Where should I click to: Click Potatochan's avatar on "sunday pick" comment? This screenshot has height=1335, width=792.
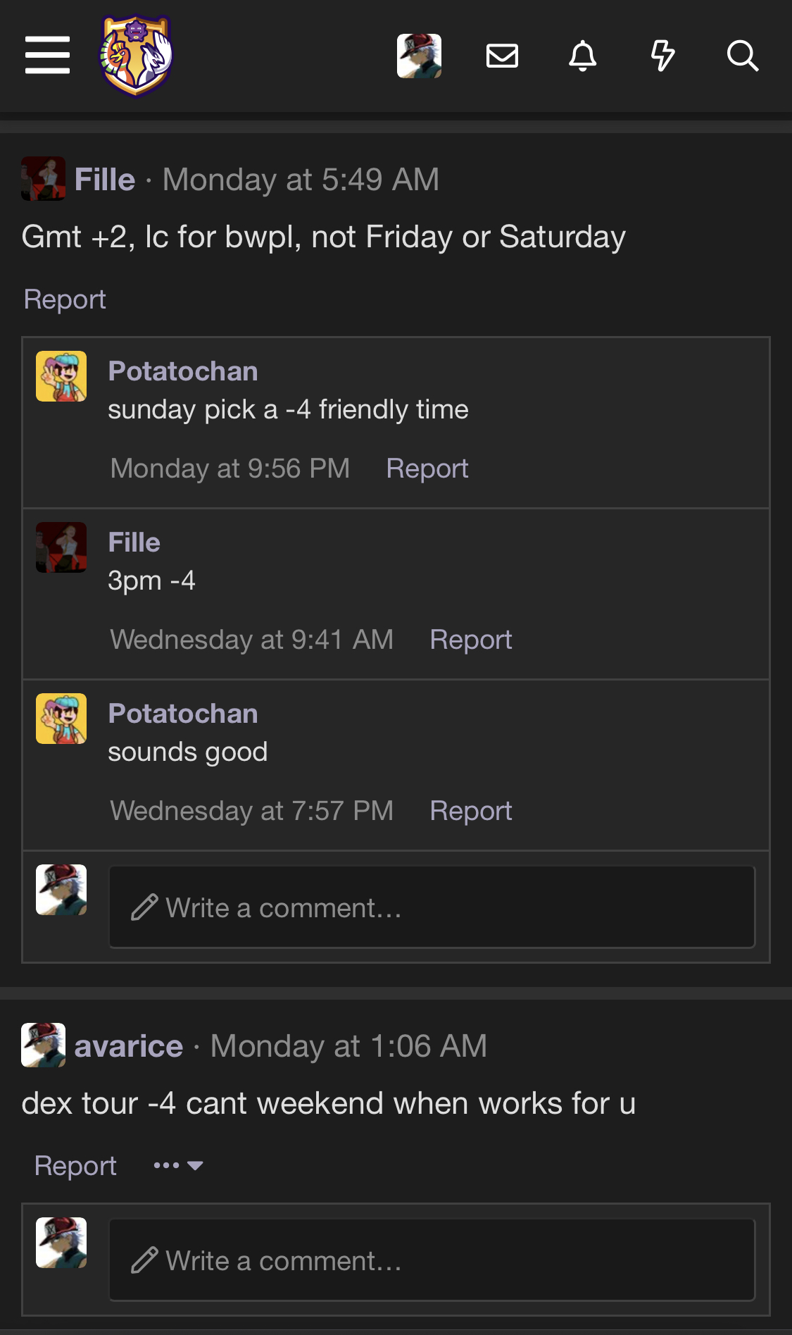[61, 376]
